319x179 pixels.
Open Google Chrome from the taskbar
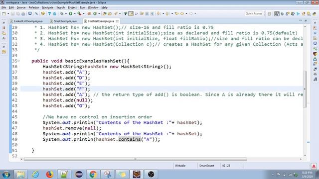click(x=93, y=175)
